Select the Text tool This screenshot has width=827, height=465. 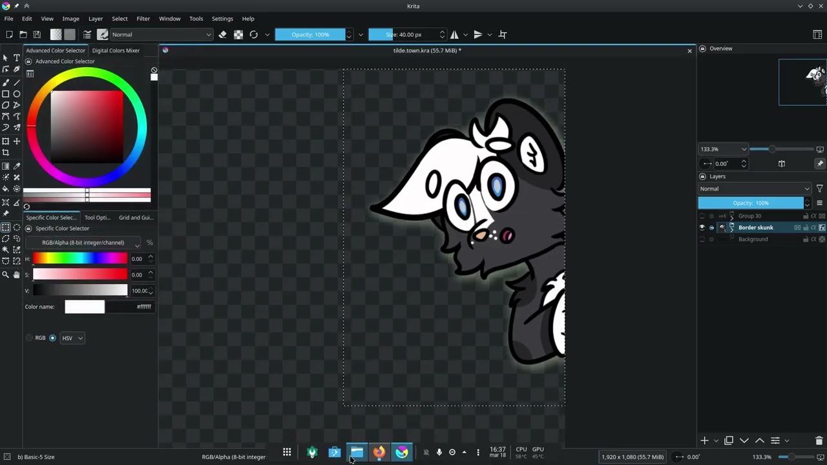[17, 58]
